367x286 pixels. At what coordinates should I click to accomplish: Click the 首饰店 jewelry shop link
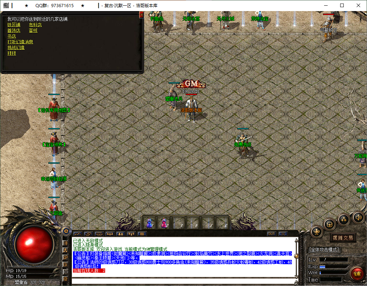point(14,30)
